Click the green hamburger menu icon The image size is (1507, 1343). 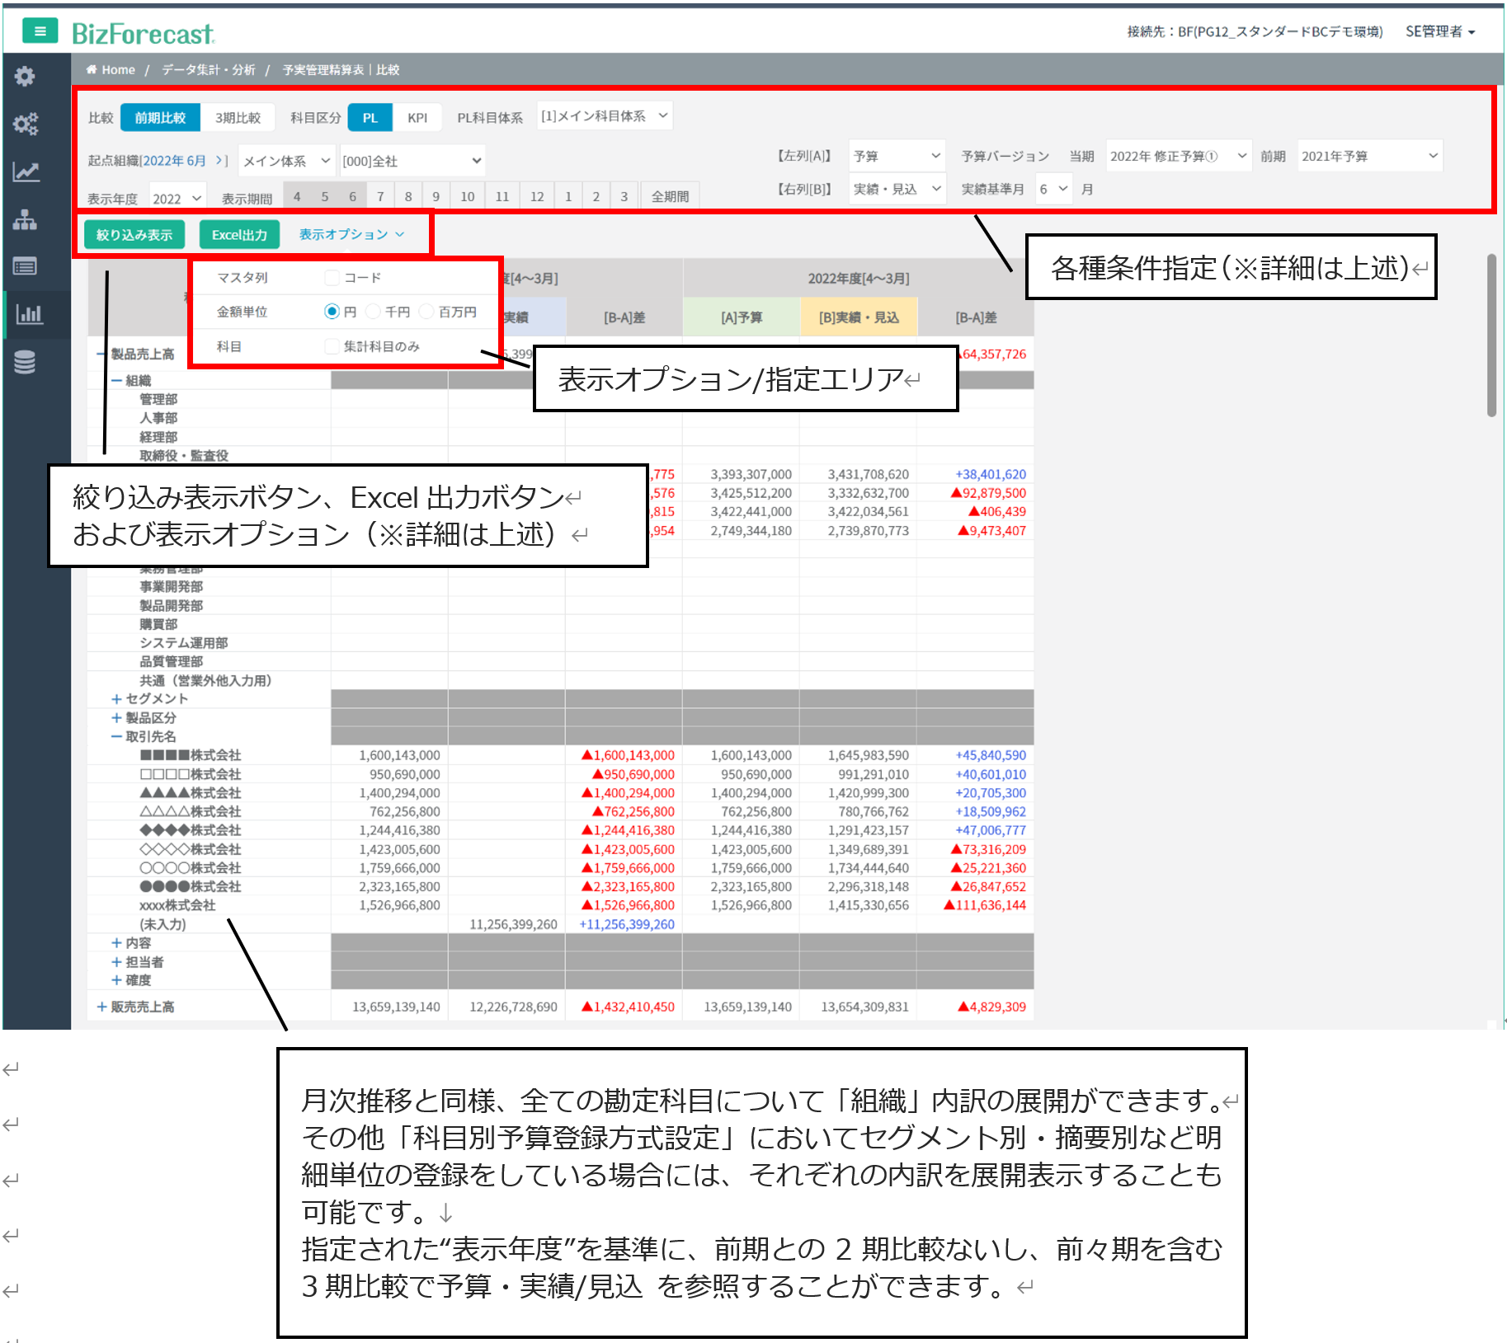tap(40, 31)
